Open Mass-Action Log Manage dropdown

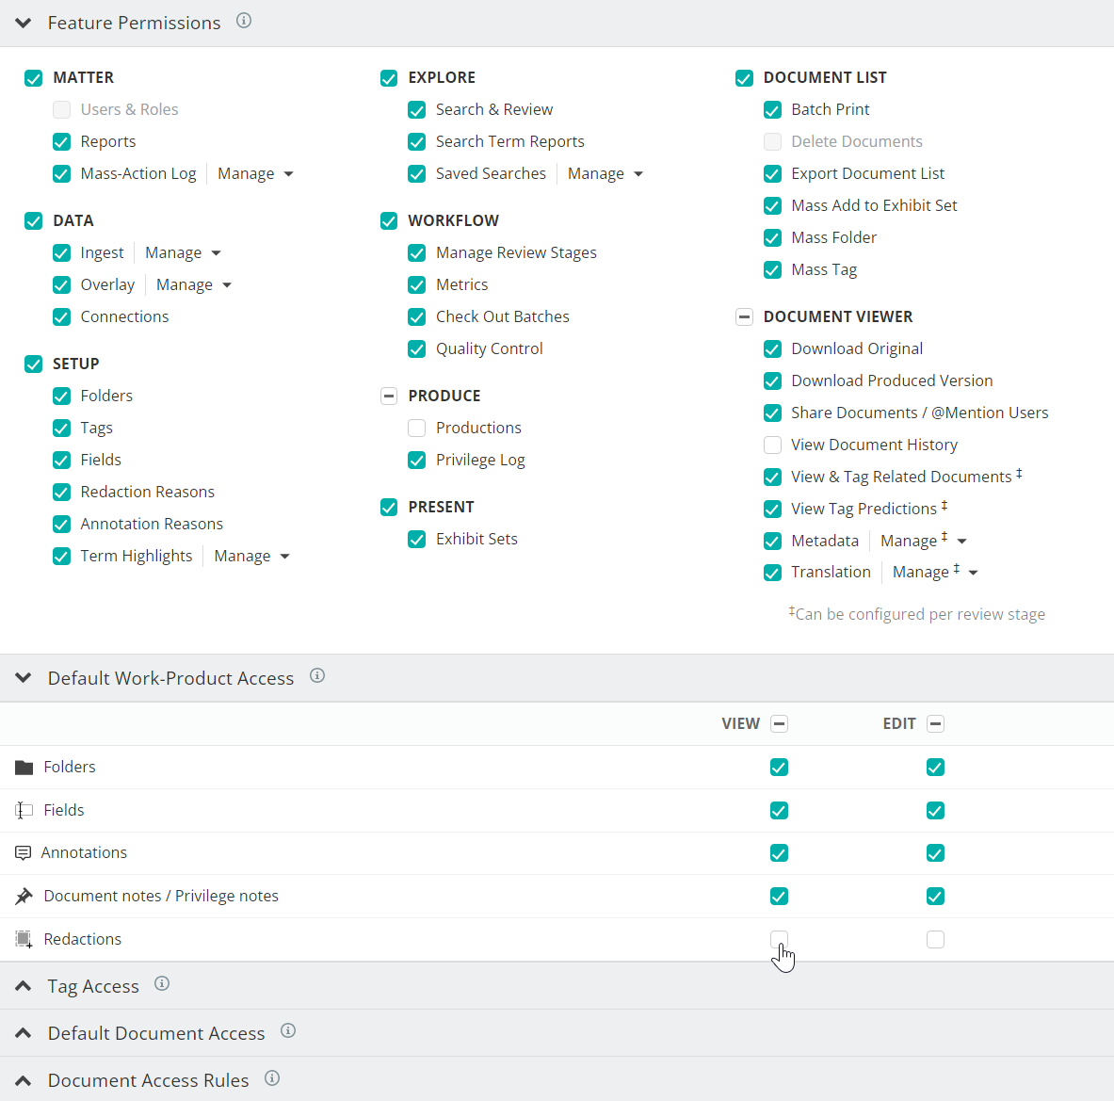(x=255, y=174)
